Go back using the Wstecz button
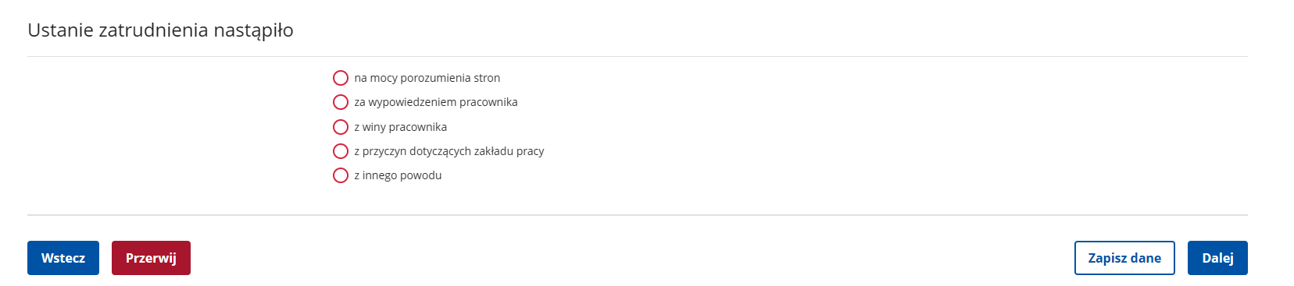 (63, 258)
